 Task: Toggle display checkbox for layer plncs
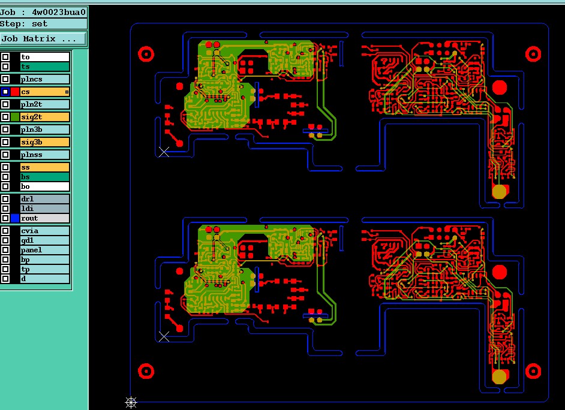5,79
